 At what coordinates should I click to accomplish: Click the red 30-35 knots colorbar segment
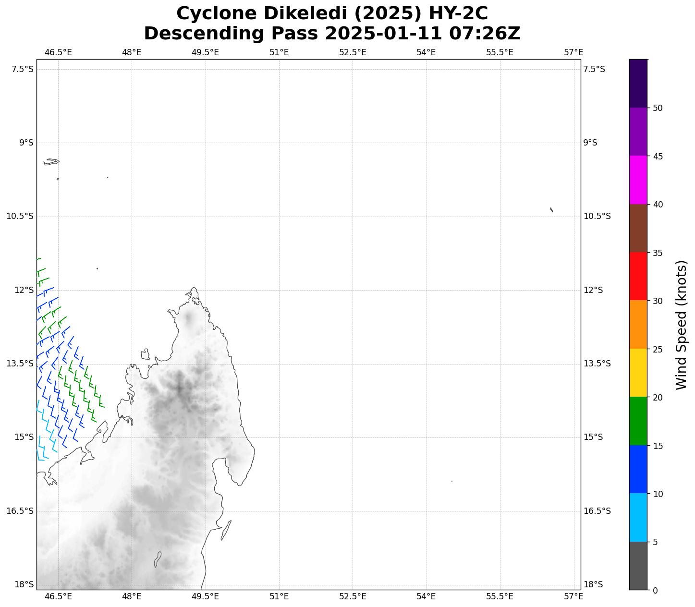[x=638, y=276]
